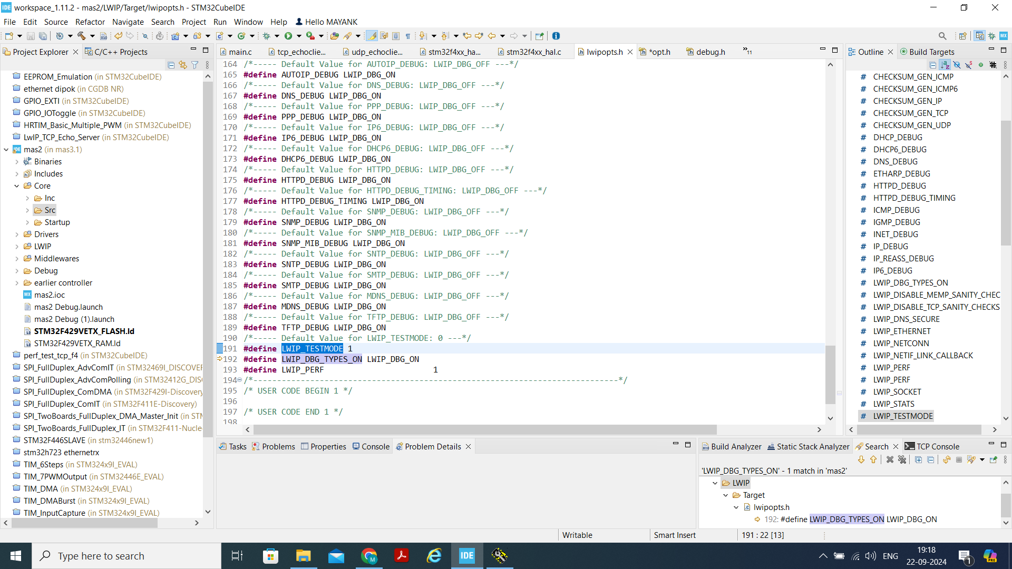Open the dropdown next to the Run button
1012x569 pixels.
(x=299, y=36)
